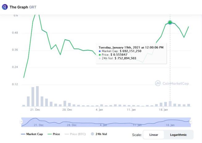Click the GRT ticker symbol text
Viewport: 202px width, 143px height.
32,7
